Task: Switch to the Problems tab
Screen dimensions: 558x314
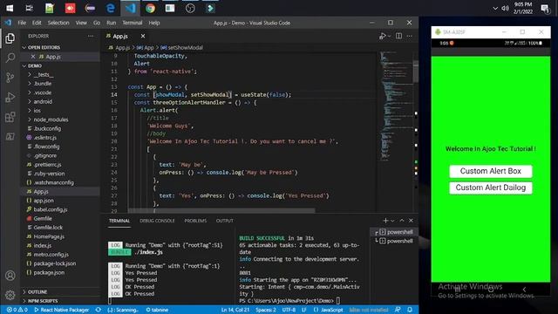Action: [x=195, y=221]
